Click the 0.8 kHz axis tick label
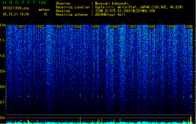196x124 pixels. (x=2, y=87)
